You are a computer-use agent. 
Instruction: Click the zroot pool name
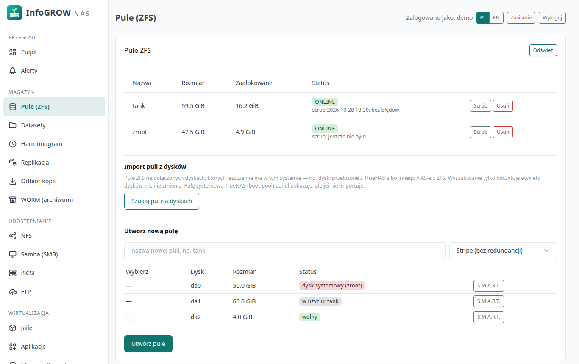[140, 132]
